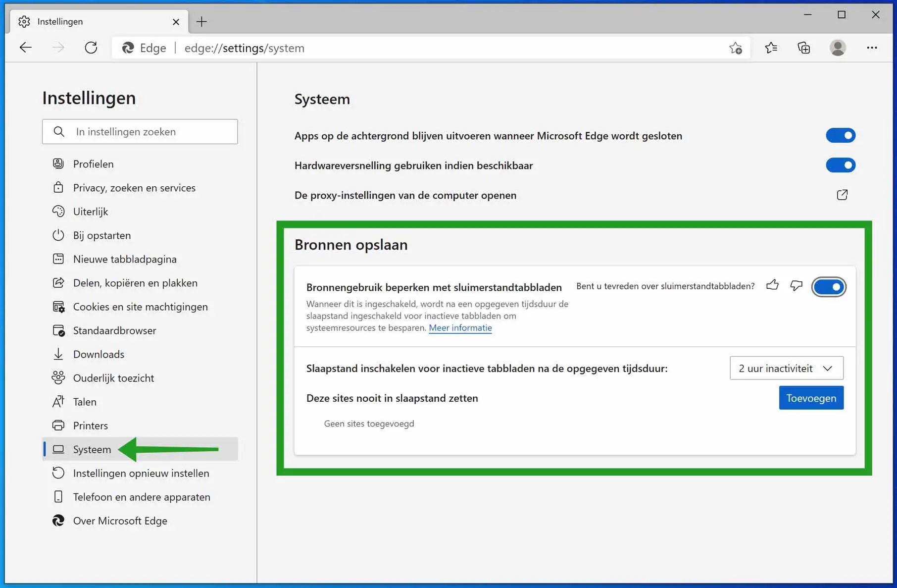Image resolution: width=897 pixels, height=588 pixels.
Task: Click the forward navigation arrow
Action: point(58,48)
